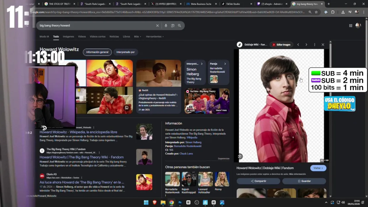Open the Google apps grid

(x=350, y=26)
